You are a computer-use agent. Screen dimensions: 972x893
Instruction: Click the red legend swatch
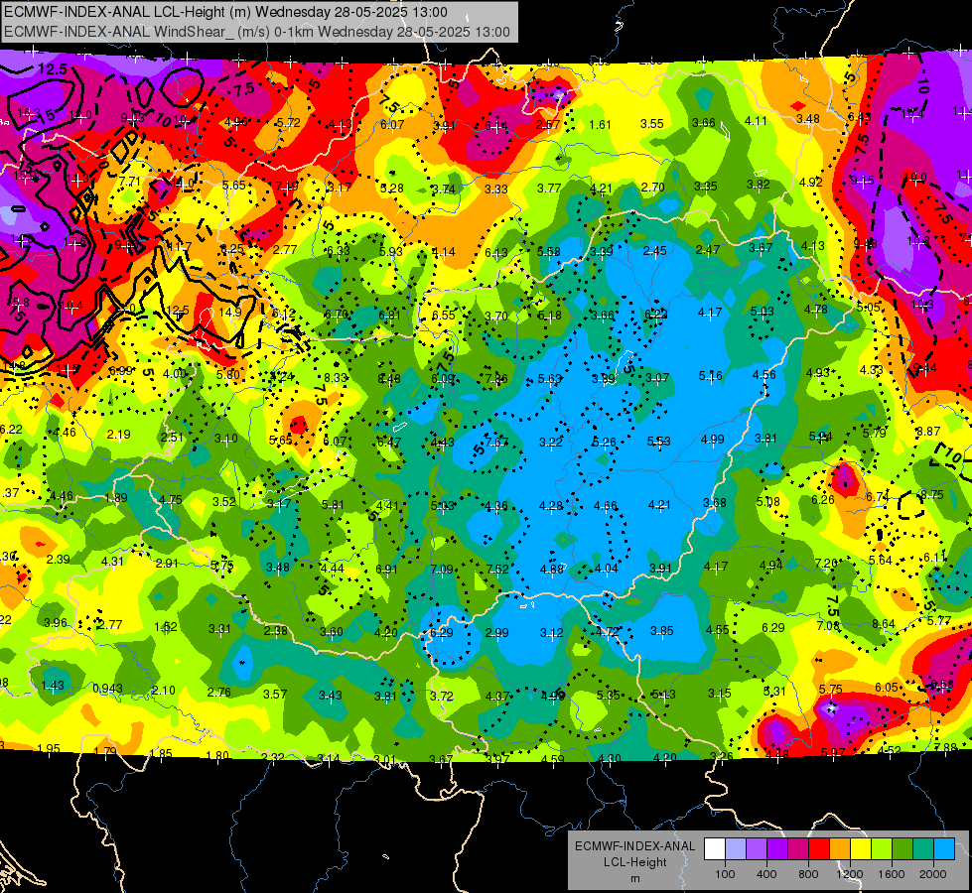click(x=819, y=849)
